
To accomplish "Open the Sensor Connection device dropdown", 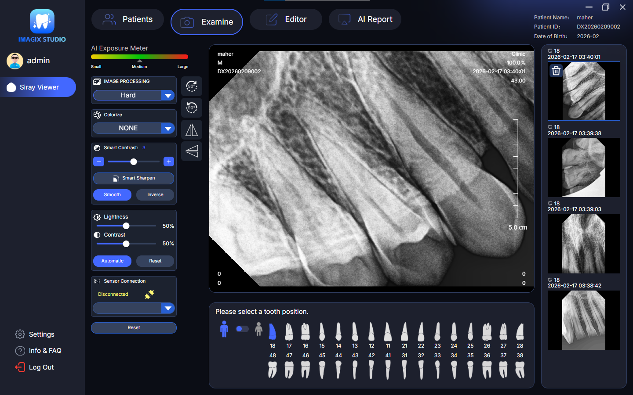I will pyautogui.click(x=168, y=308).
